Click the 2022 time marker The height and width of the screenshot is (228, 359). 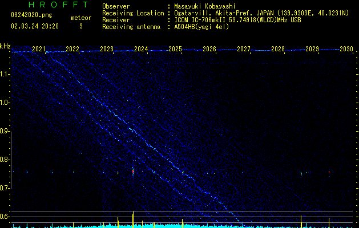coord(72,49)
